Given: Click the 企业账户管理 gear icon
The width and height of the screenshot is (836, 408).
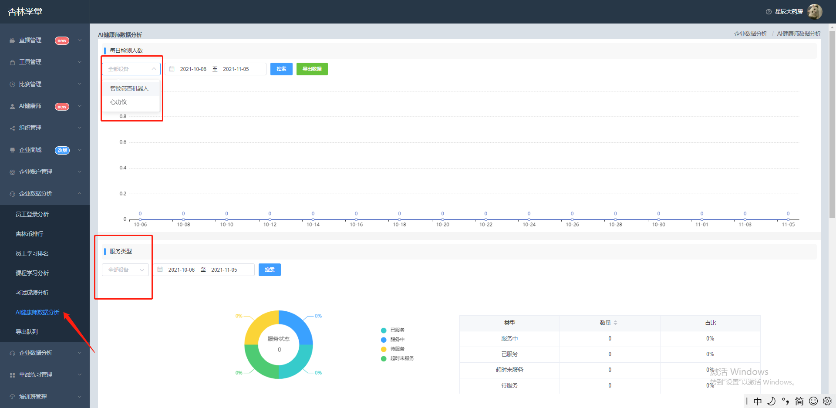Looking at the screenshot, I should click(x=12, y=172).
